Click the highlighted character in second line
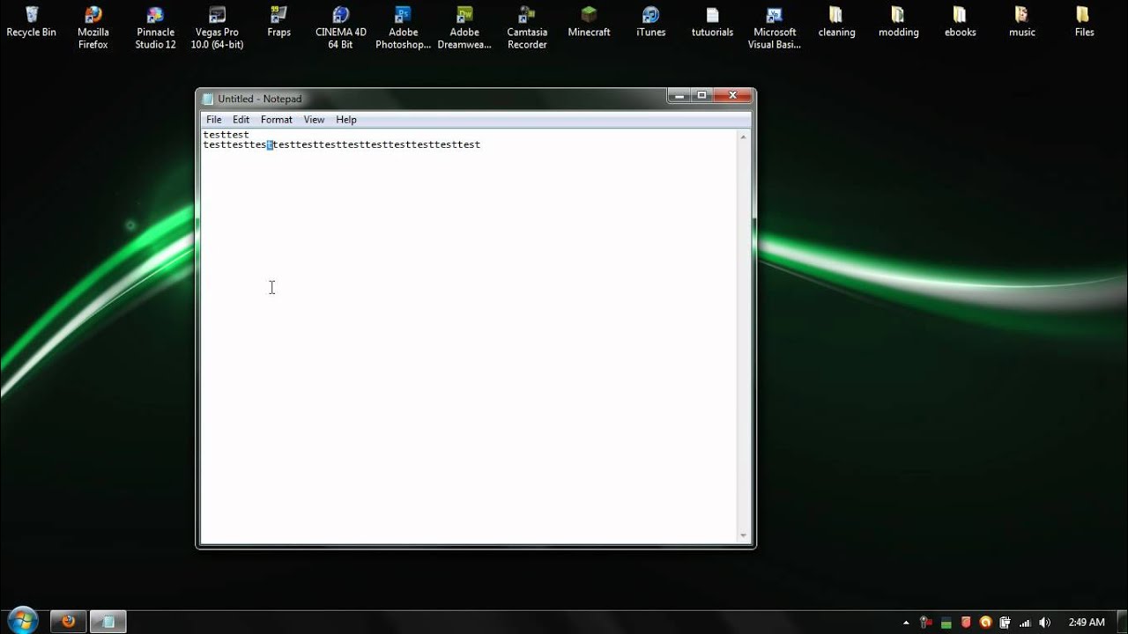The height and width of the screenshot is (634, 1128). (271, 144)
